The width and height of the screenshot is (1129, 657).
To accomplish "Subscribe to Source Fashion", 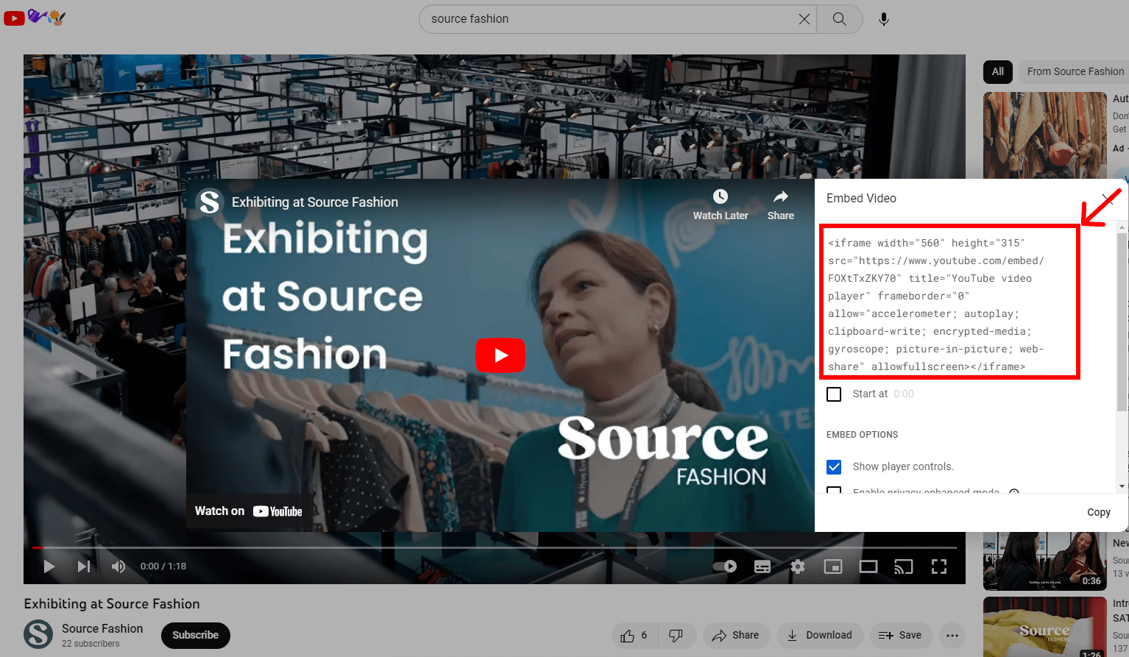I will point(196,635).
